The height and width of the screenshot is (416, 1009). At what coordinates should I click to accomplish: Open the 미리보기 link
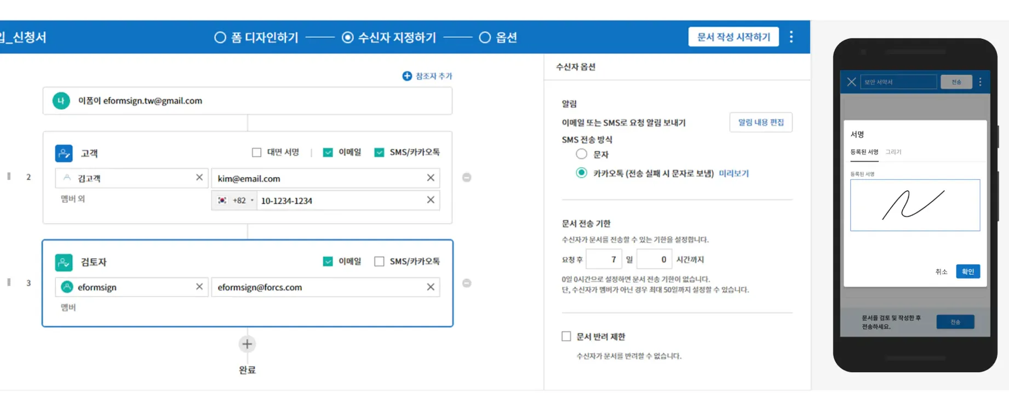[733, 173]
